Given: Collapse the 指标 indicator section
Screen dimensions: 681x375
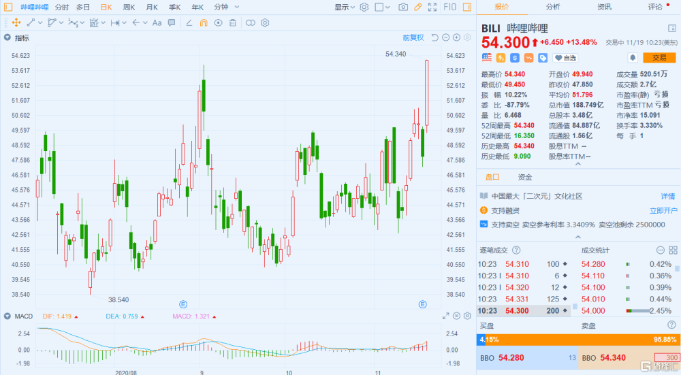Looking at the screenshot, I should 7,37.
